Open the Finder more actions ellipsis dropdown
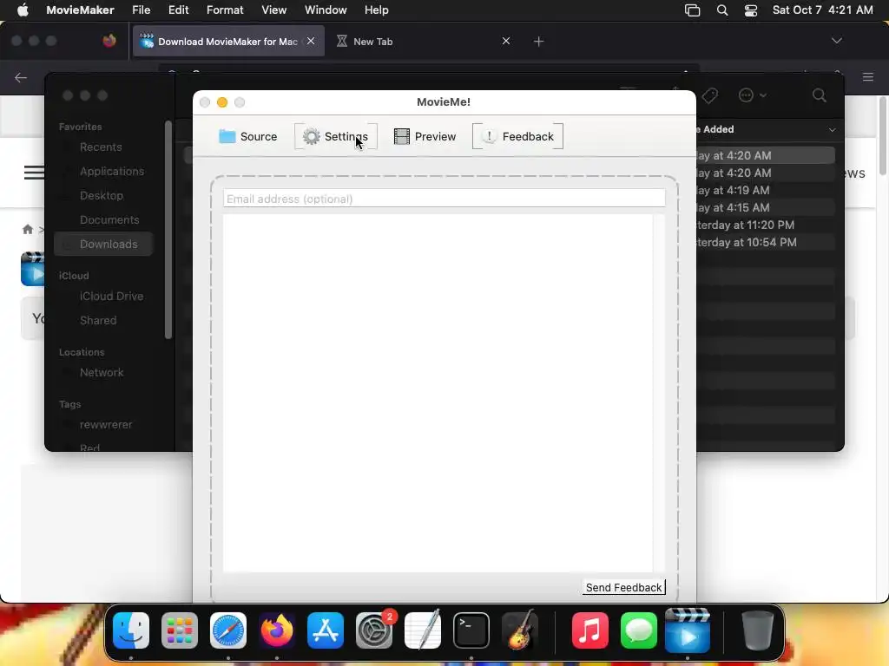Viewport: 889px width, 666px height. point(753,95)
